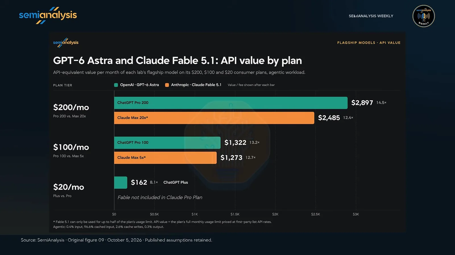Click the green OpenAI legend swatch
The image size is (455, 255).
(116, 85)
